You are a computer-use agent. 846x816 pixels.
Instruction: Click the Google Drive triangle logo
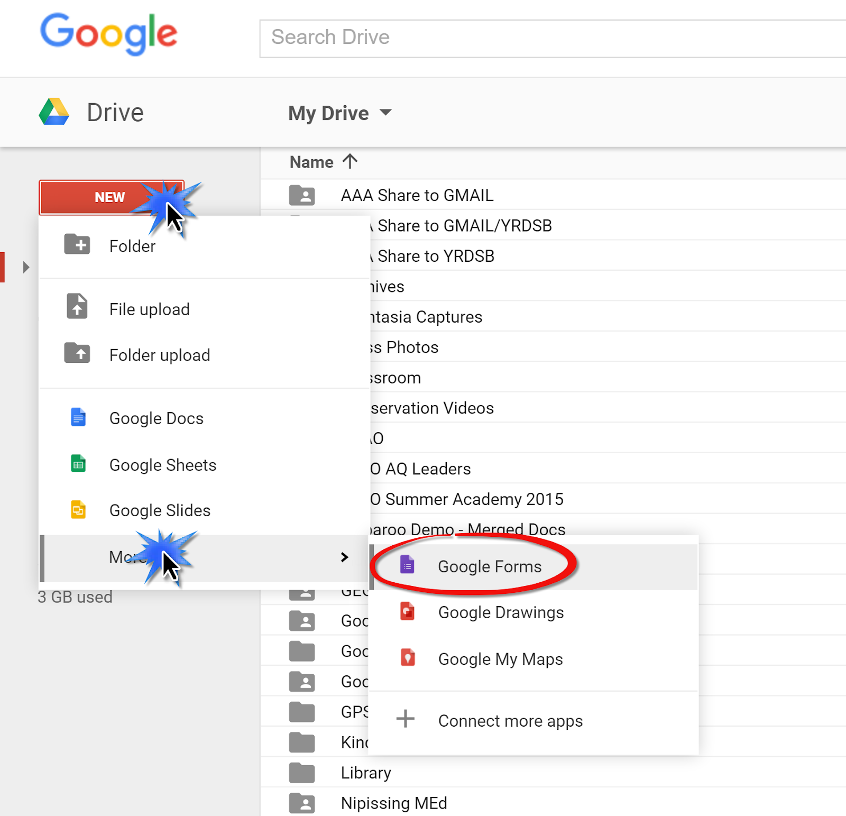[x=54, y=112]
